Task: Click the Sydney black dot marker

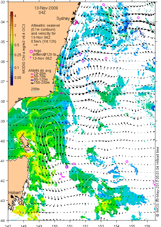Action: (72, 19)
